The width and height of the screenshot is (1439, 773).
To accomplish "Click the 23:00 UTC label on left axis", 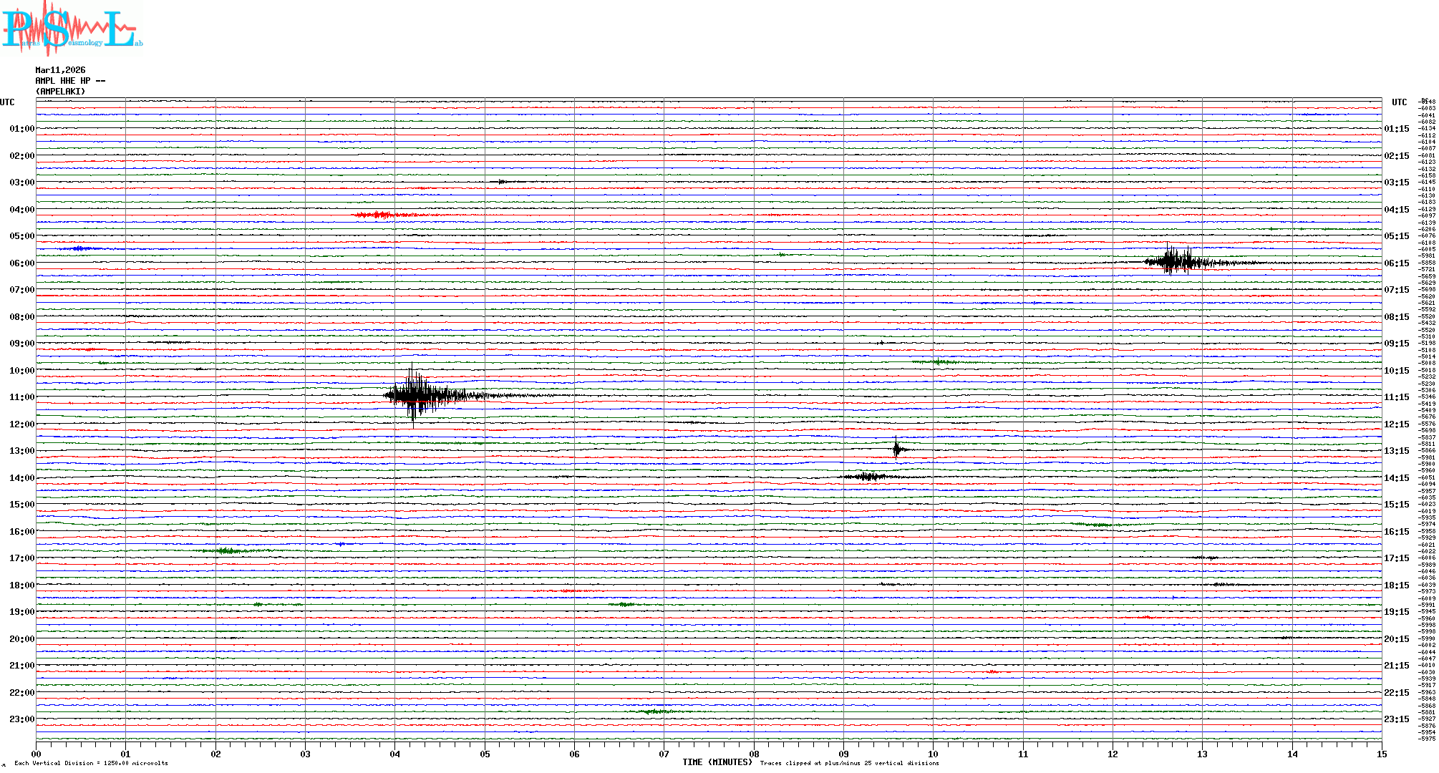I will 21,719.
